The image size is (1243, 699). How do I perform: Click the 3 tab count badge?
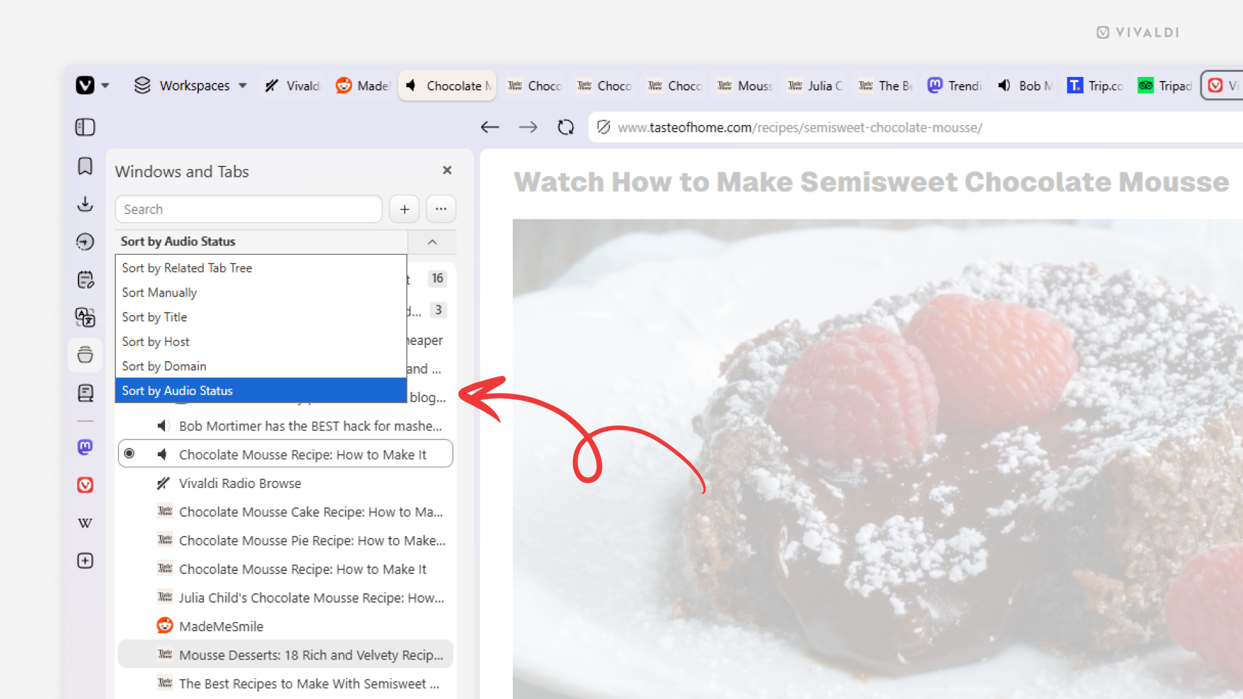click(438, 310)
